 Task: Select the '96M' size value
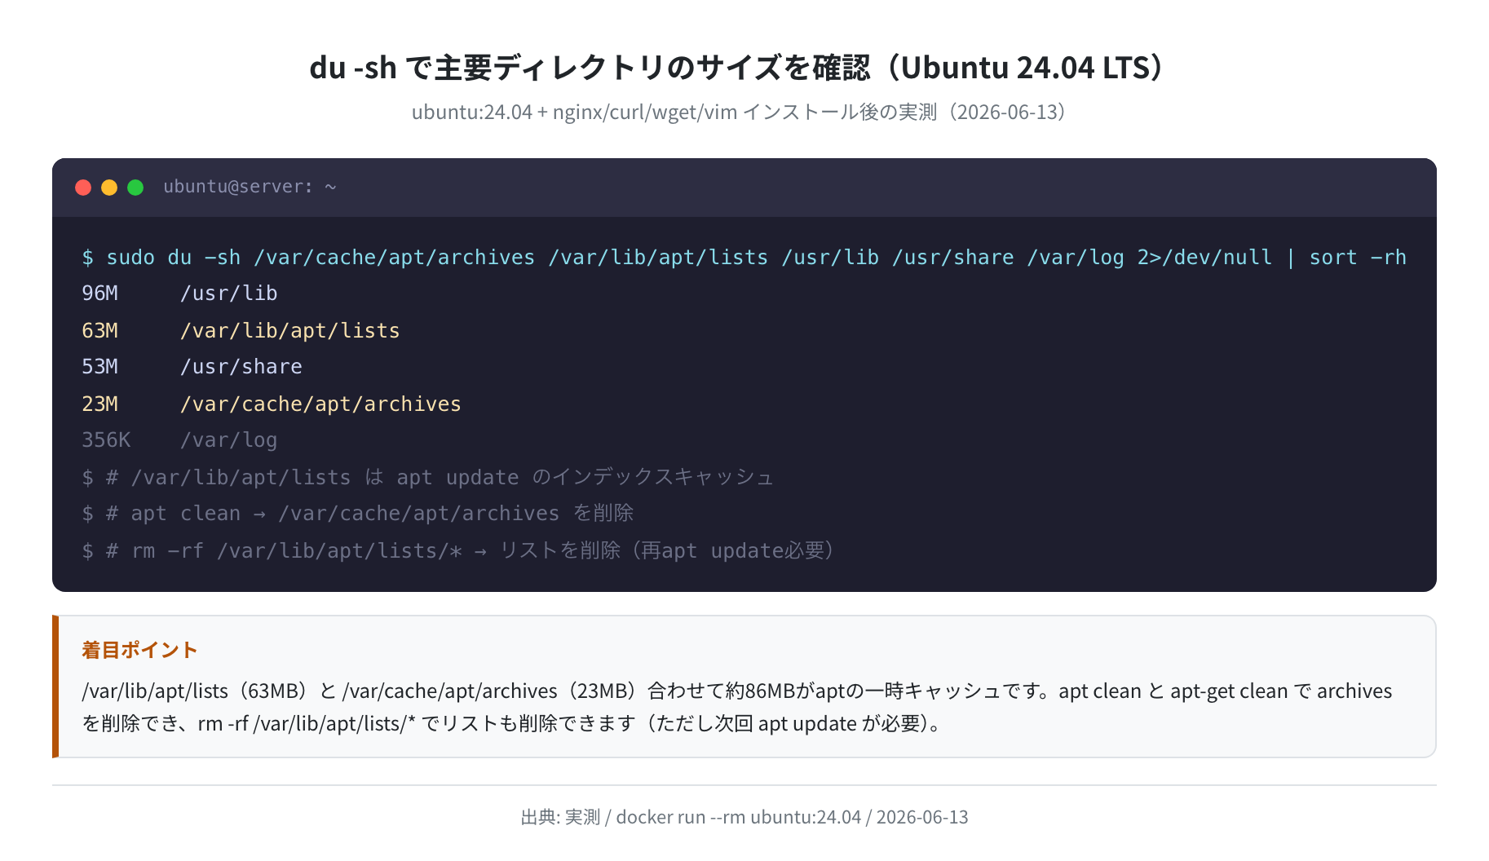[x=99, y=294]
